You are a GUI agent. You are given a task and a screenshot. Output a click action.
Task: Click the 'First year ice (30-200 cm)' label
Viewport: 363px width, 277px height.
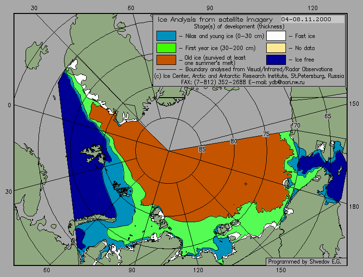tap(220, 48)
